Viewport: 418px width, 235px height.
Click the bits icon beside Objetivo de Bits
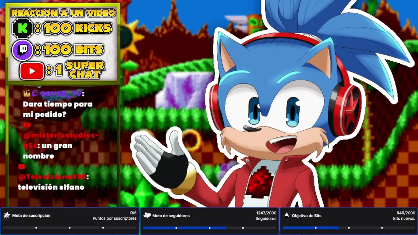(x=286, y=215)
